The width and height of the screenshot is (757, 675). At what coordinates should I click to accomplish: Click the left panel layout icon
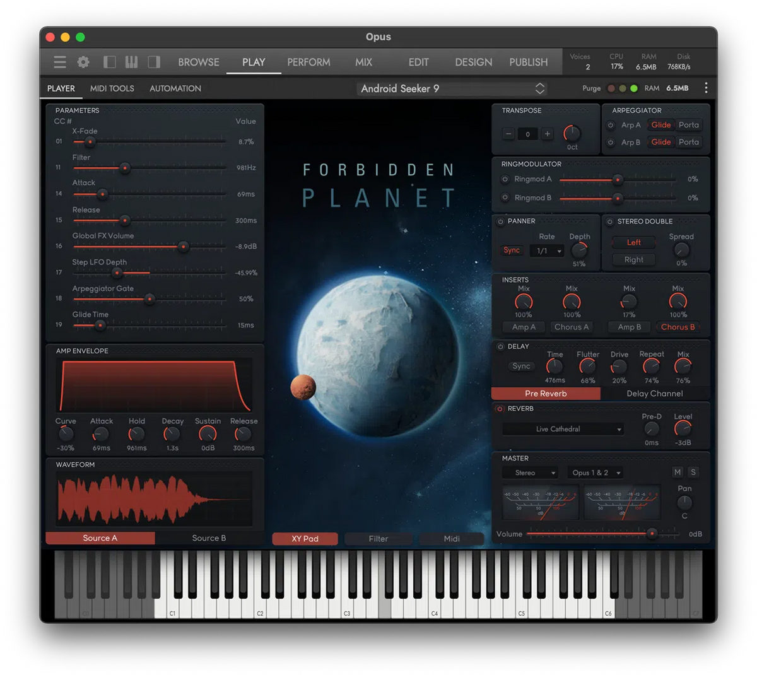click(109, 62)
